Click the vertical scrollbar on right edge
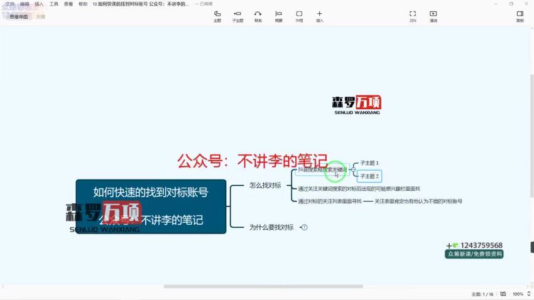 (531, 136)
